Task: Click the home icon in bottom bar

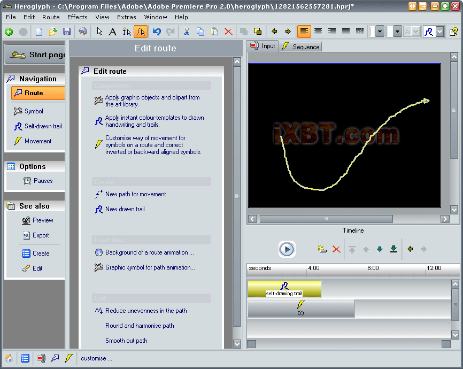Action: [9, 358]
